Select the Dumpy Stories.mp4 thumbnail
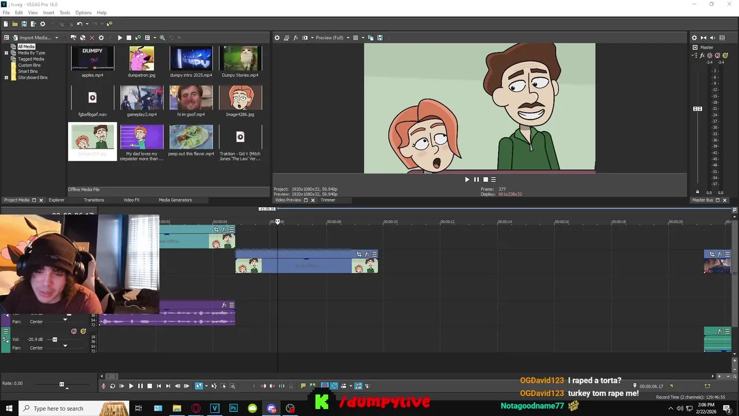739x416 pixels. tap(240, 58)
